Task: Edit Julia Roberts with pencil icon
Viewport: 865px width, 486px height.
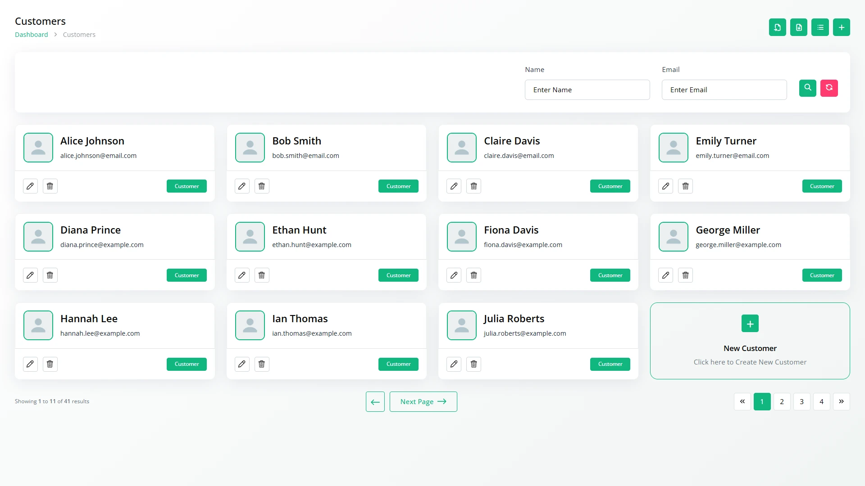Action: tap(454, 364)
